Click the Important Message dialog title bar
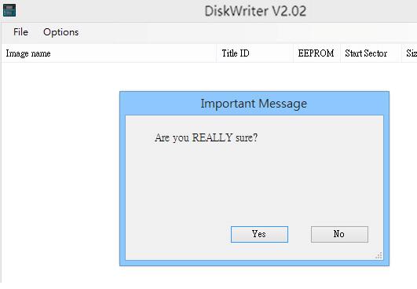Image resolution: width=417 pixels, height=289 pixels. pos(254,104)
